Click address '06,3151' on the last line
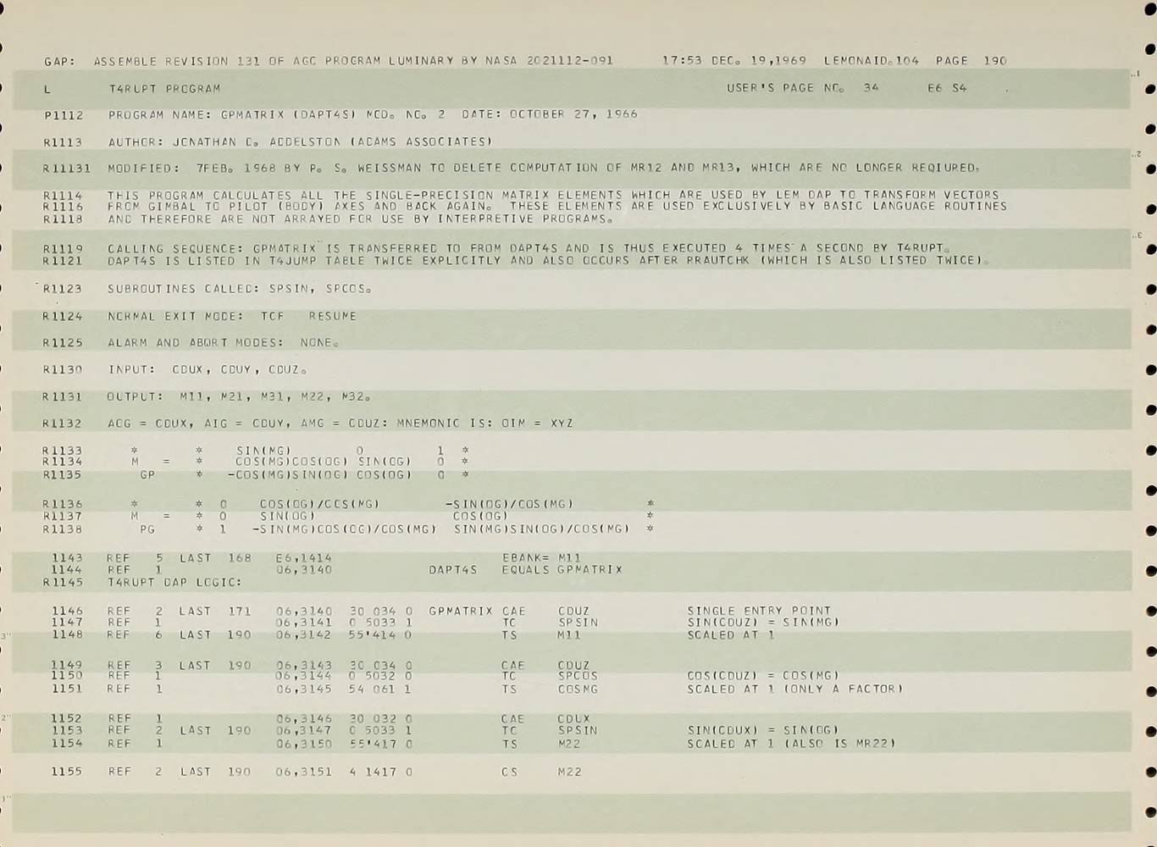The height and width of the screenshot is (847, 1157). pos(304,772)
